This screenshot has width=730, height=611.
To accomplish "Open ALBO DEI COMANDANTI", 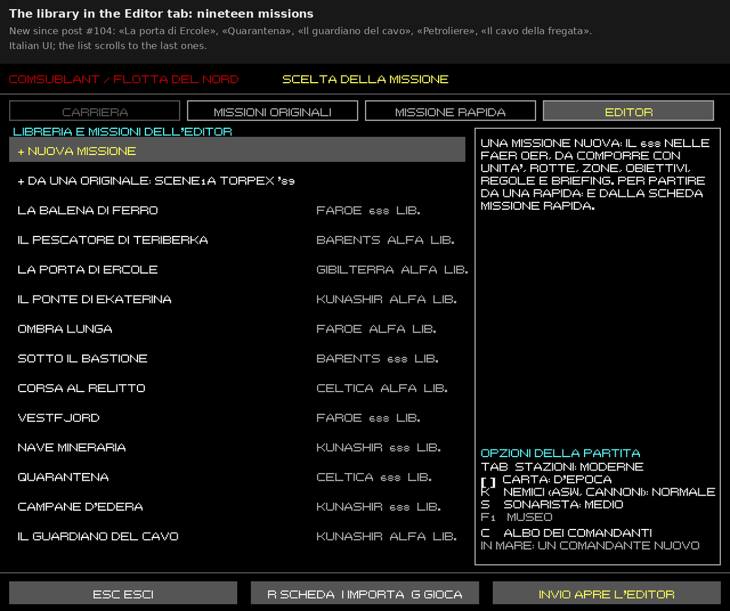I will 566,533.
